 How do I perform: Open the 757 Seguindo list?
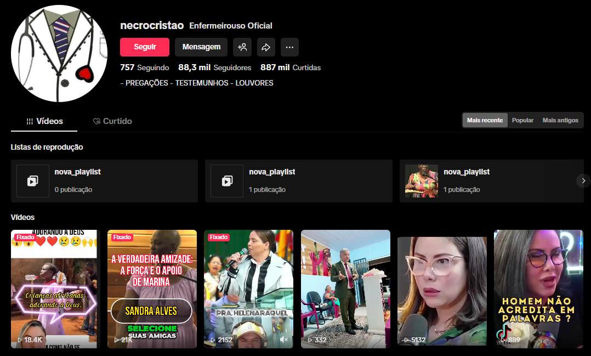point(144,67)
